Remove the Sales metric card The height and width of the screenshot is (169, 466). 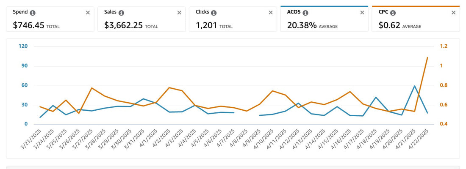coord(179,13)
